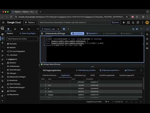This screenshot has width=150, height=113.
Task: Open the notifications bell
Action: click(133, 23)
